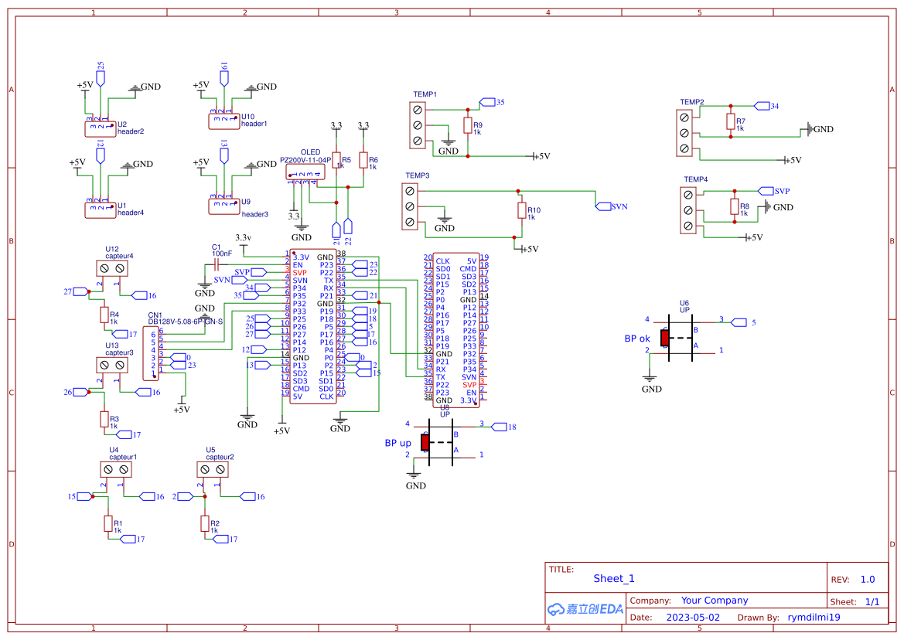Viewport: 904px width, 640px height.
Task: Click resistor R10 next to TEMP3
Action: (521, 212)
